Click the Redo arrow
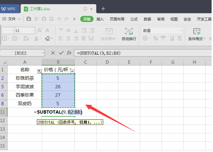The width and height of the screenshot is (213, 152). pyautogui.click(x=66, y=19)
